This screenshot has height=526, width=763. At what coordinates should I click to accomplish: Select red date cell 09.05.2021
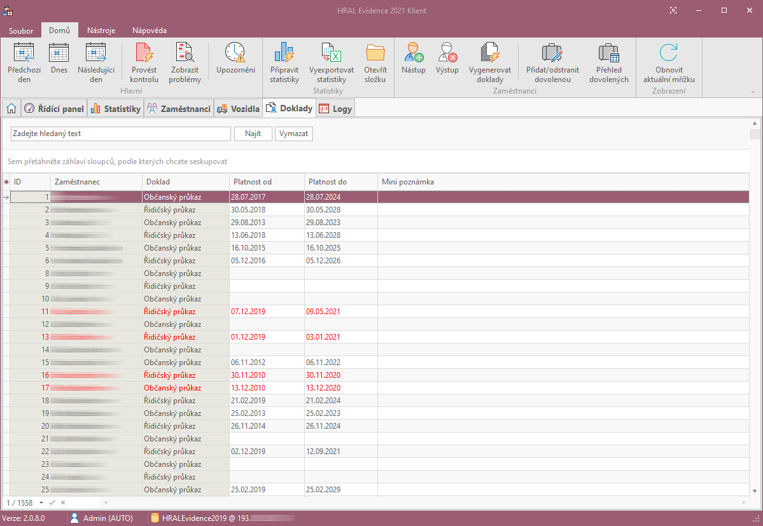pyautogui.click(x=340, y=312)
